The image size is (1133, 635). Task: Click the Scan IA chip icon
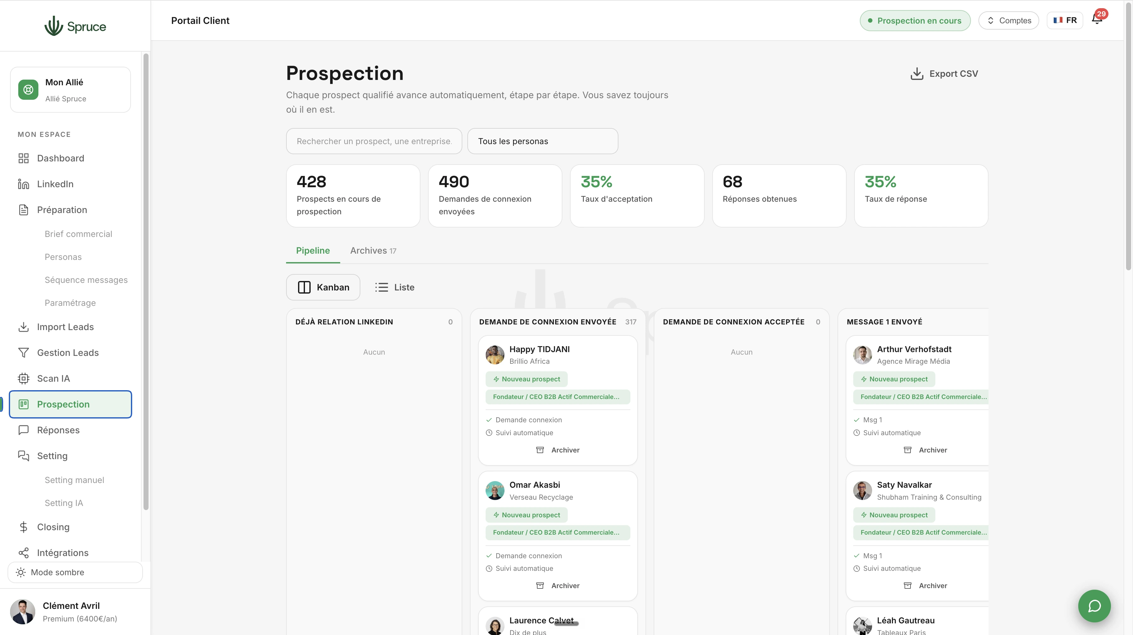click(x=23, y=379)
